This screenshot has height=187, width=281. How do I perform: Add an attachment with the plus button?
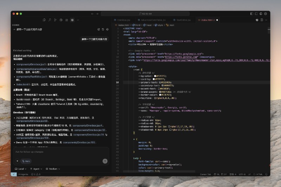(x=17, y=161)
